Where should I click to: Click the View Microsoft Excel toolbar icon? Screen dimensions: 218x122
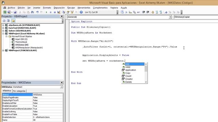[5, 12]
